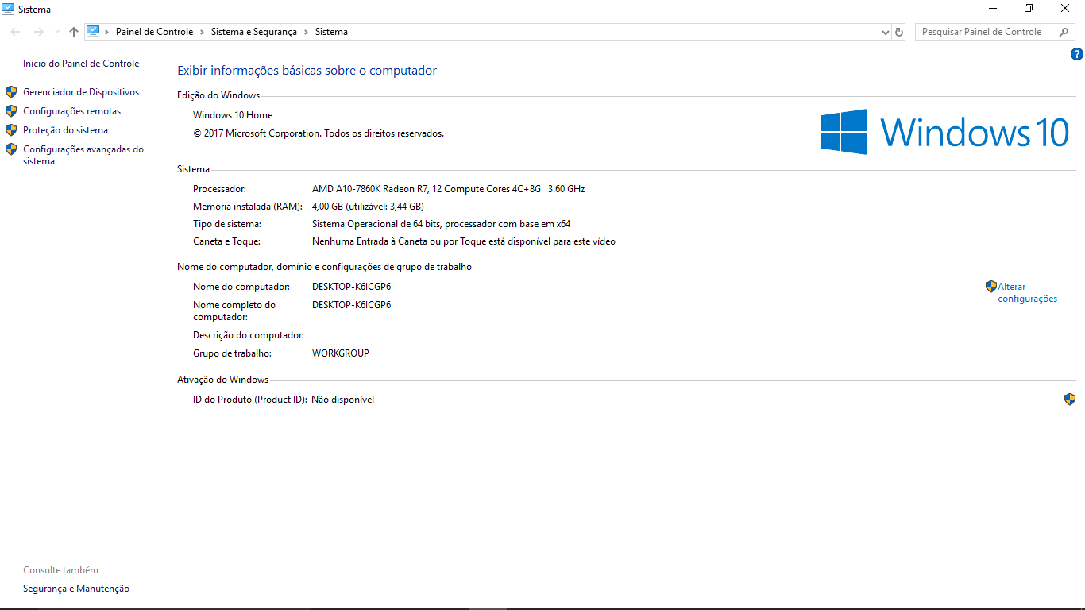Open the recent locations dropdown arrow
Screen dimensions: 1085x610
coord(57,32)
